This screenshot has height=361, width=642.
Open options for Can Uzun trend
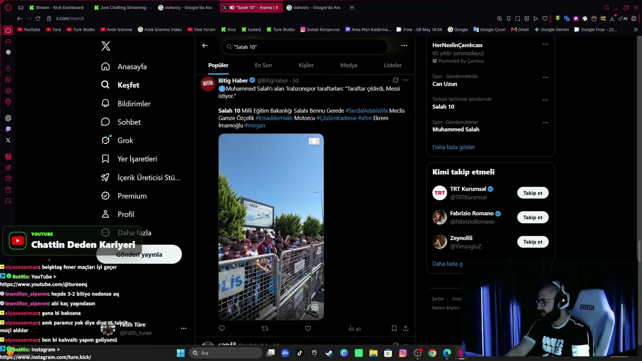[x=545, y=77]
